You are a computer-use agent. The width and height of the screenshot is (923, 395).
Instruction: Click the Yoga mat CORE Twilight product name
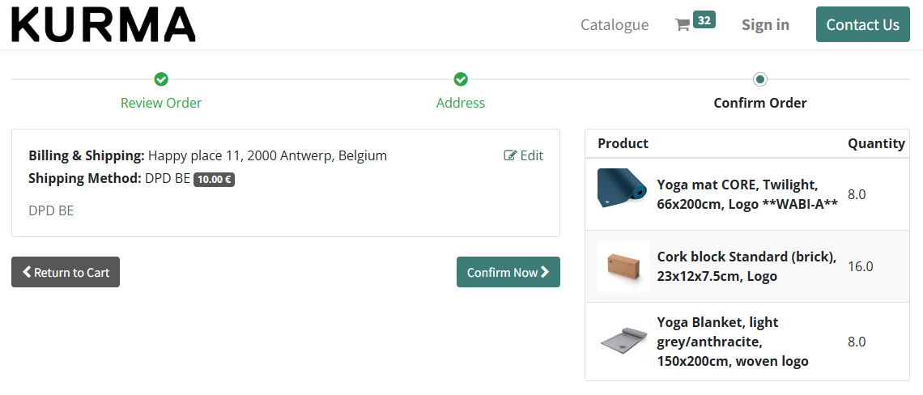[746, 194]
